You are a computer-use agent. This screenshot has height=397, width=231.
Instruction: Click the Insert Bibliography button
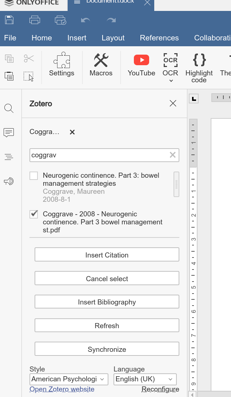(107, 302)
